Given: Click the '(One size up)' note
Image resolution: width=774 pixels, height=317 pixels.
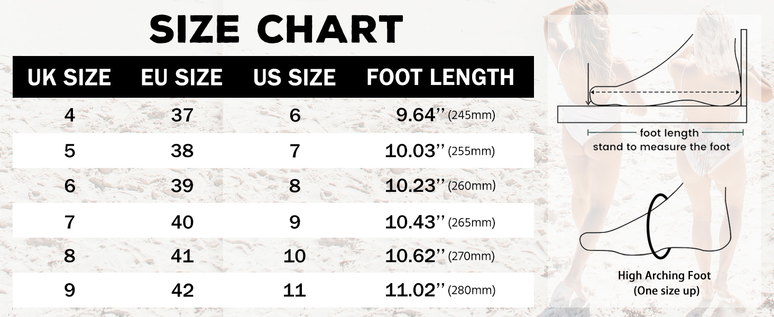Looking at the screenshot, I should [666, 291].
